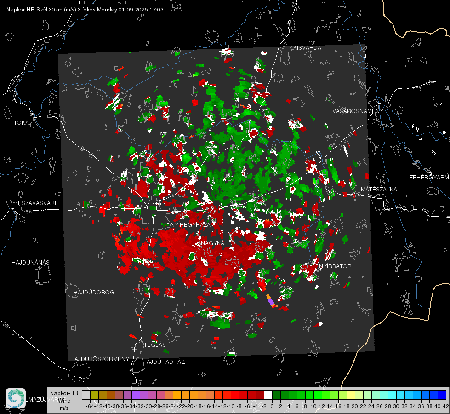This screenshot has height=414, width=450.
Task: Click the NYÍRBÁTOR town label
Action: tap(335, 266)
